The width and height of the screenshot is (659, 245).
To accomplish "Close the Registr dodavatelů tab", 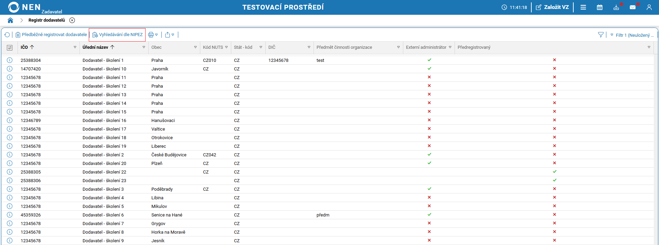I will (x=72, y=20).
